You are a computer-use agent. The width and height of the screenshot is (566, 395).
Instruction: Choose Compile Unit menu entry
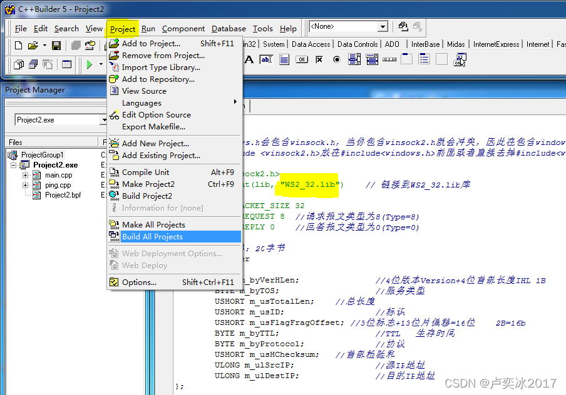(175, 172)
